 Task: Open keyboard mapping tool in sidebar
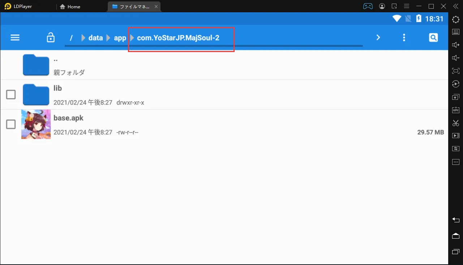456,32
